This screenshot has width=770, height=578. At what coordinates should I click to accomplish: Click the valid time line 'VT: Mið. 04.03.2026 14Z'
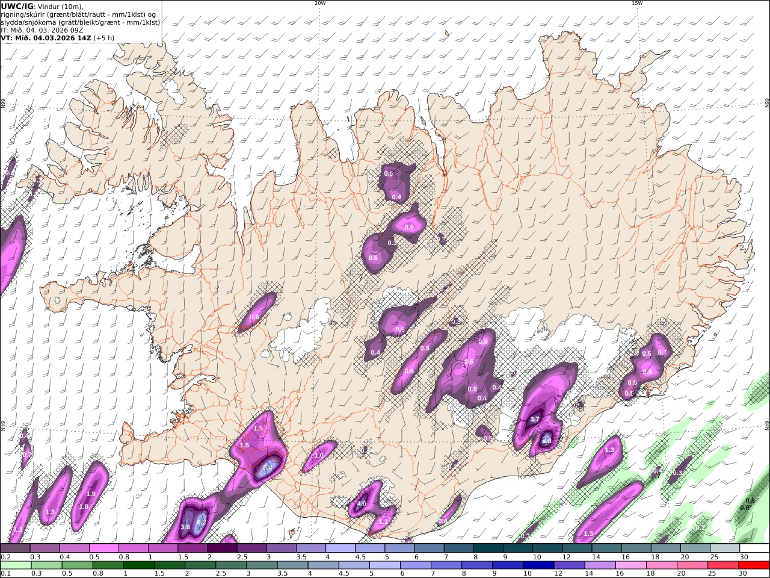tap(46, 37)
